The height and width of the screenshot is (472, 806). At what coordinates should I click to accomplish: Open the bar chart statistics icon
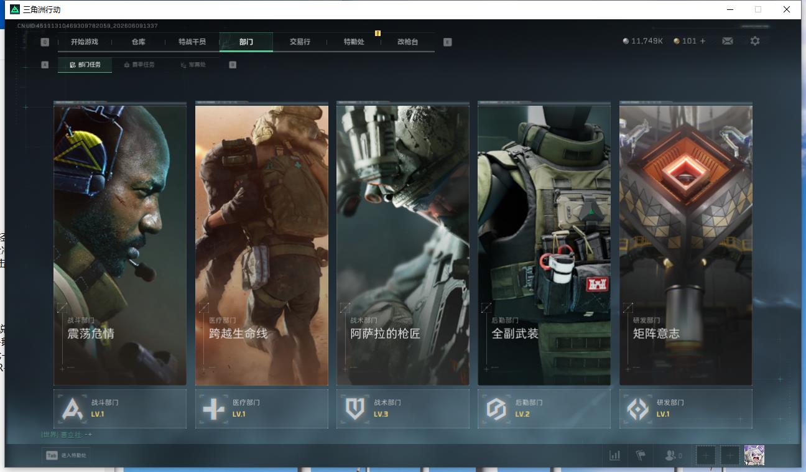tap(615, 456)
